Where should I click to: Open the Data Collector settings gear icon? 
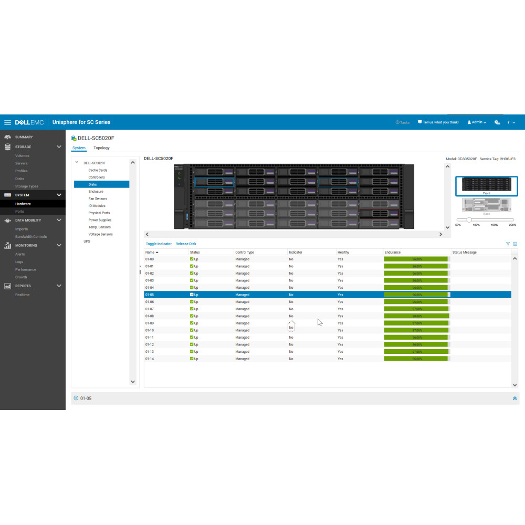[497, 122]
